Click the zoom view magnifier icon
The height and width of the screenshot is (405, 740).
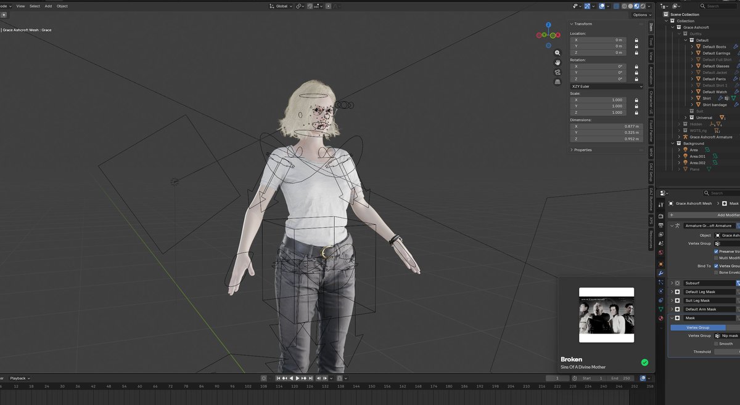point(557,53)
